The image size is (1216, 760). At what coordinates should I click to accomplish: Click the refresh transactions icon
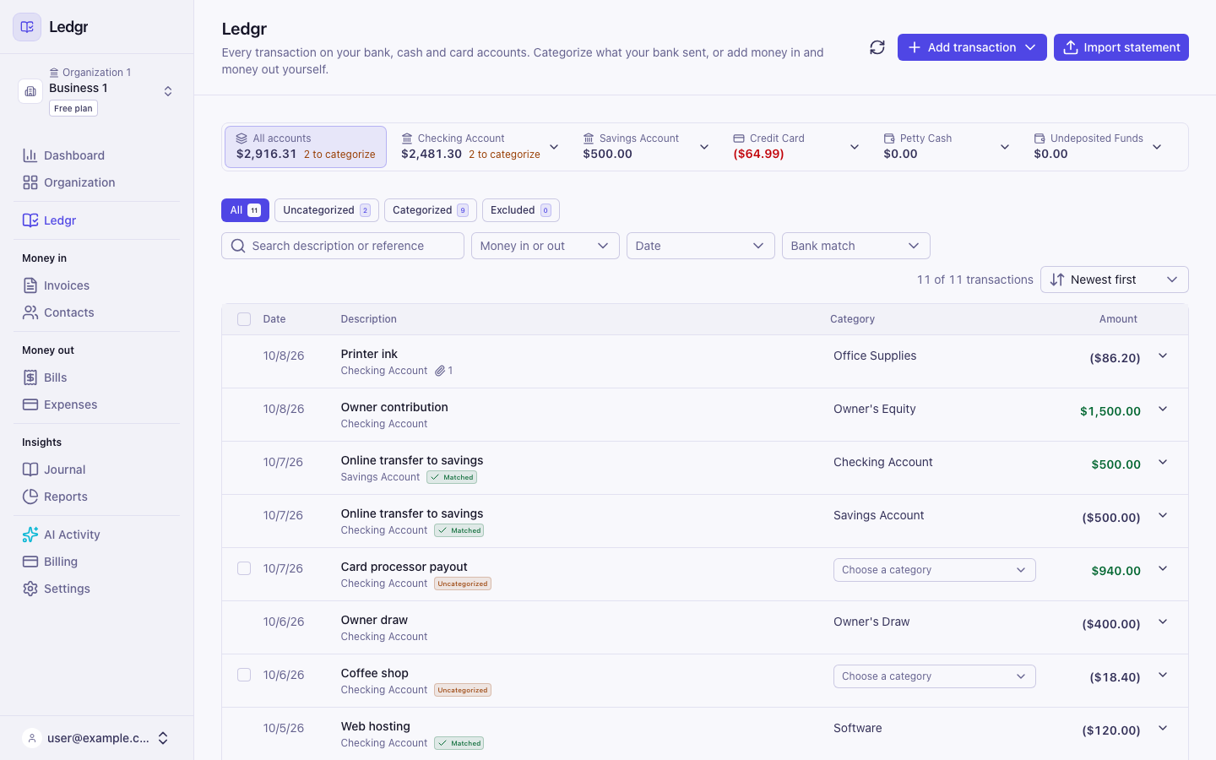[x=877, y=47]
